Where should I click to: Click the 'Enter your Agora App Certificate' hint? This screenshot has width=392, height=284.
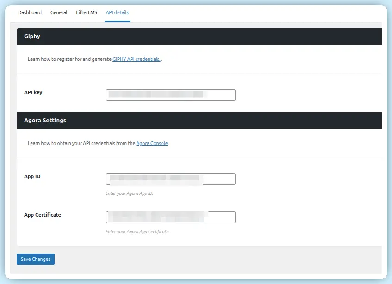[x=137, y=232]
